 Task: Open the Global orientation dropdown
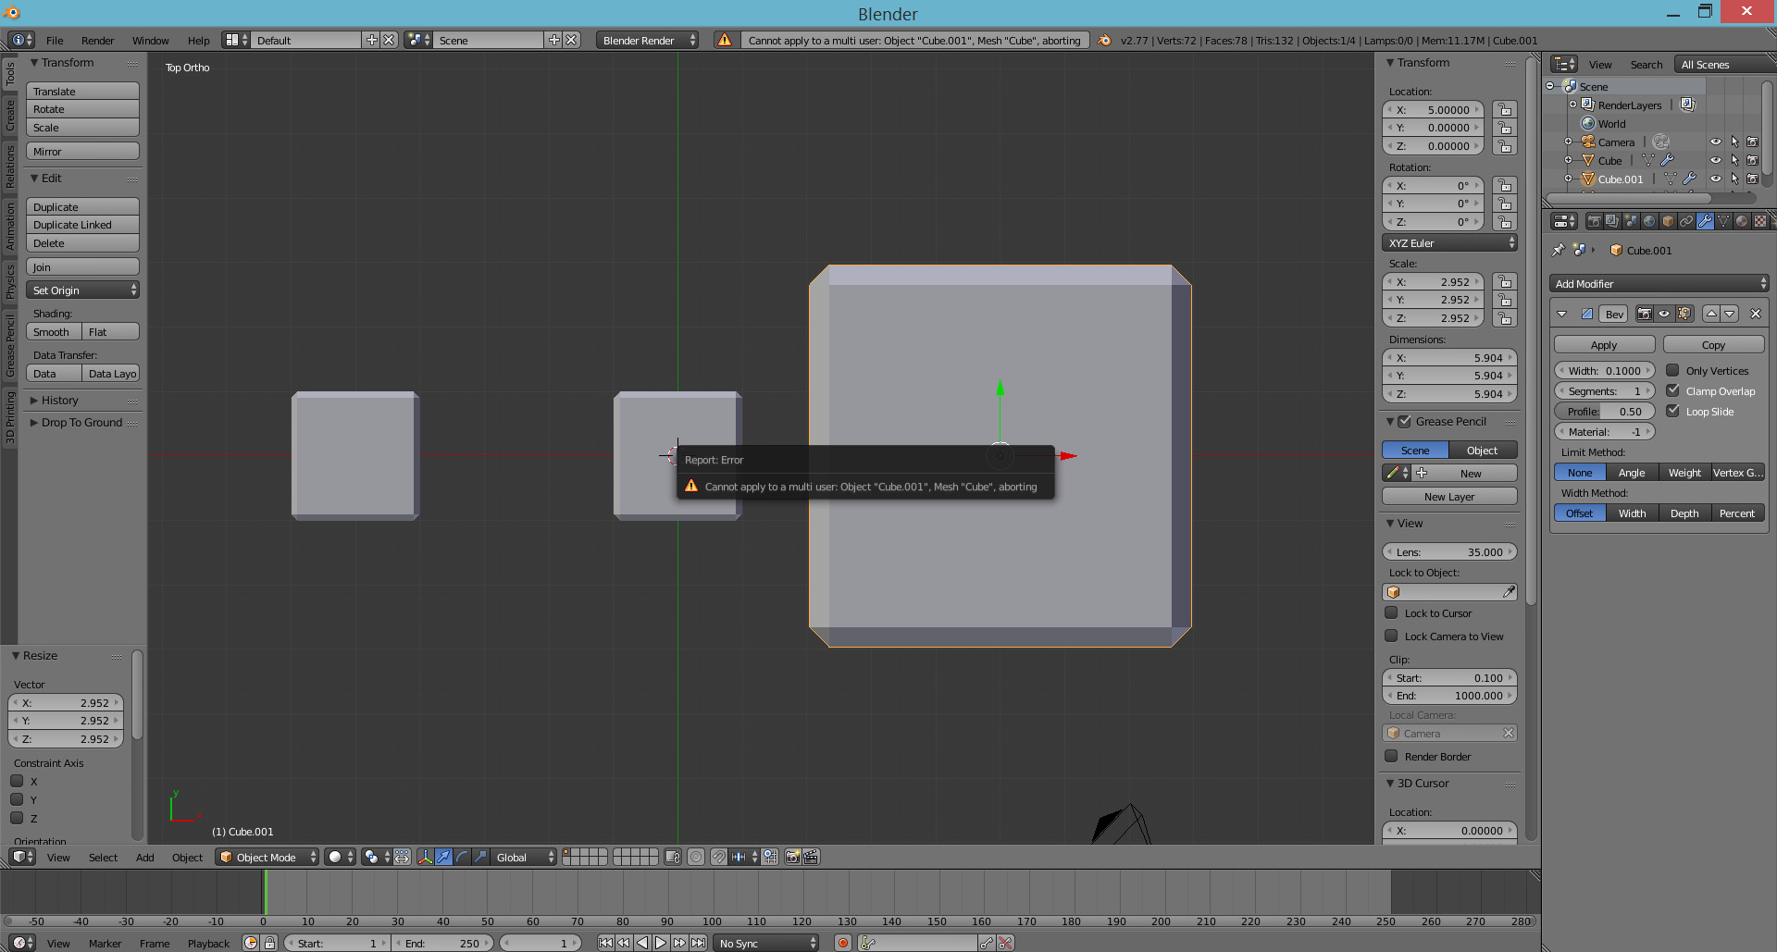point(524,857)
